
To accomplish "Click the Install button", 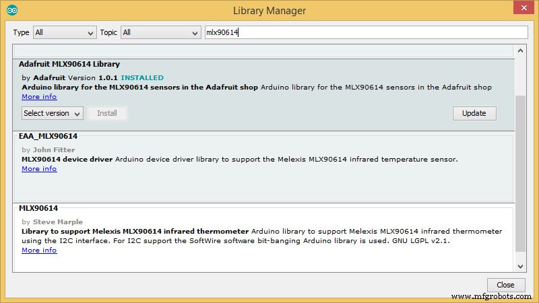I will (x=107, y=113).
